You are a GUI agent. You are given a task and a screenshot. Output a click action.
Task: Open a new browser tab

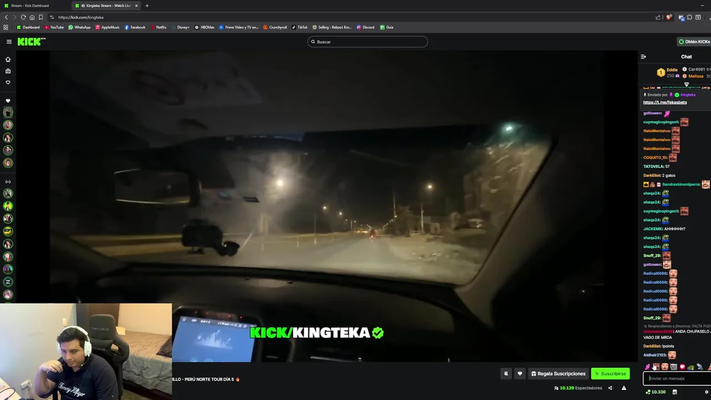(x=147, y=6)
